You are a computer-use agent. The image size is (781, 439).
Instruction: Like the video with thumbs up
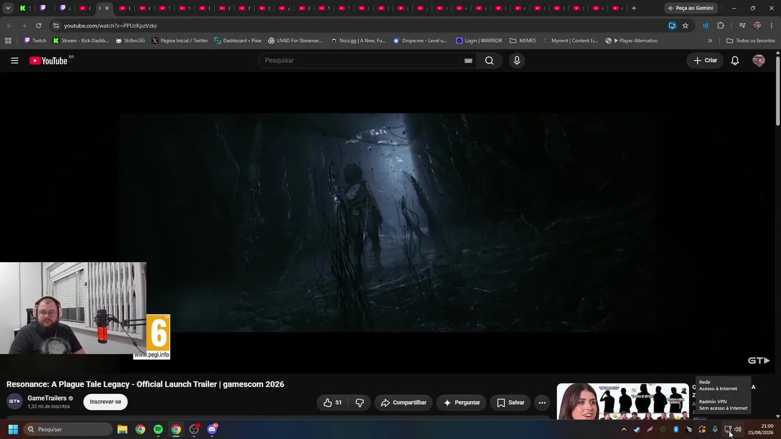pyautogui.click(x=332, y=402)
